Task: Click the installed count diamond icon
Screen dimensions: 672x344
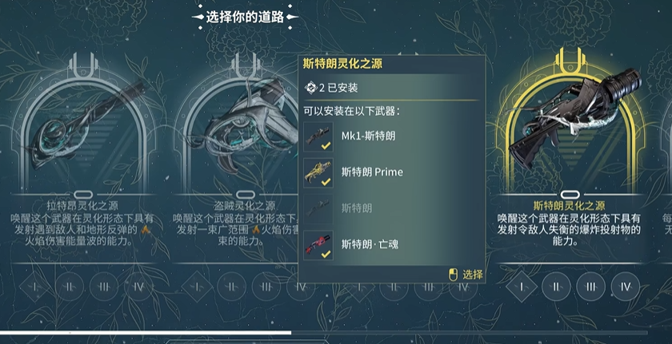Action: (310, 88)
